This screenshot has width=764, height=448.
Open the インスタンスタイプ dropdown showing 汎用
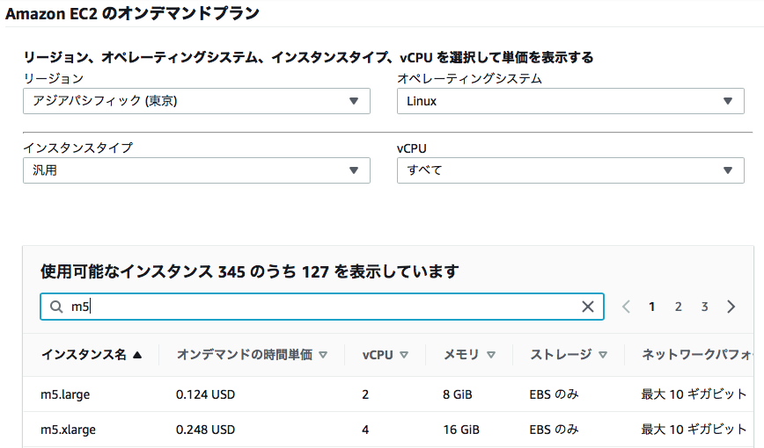click(x=196, y=170)
